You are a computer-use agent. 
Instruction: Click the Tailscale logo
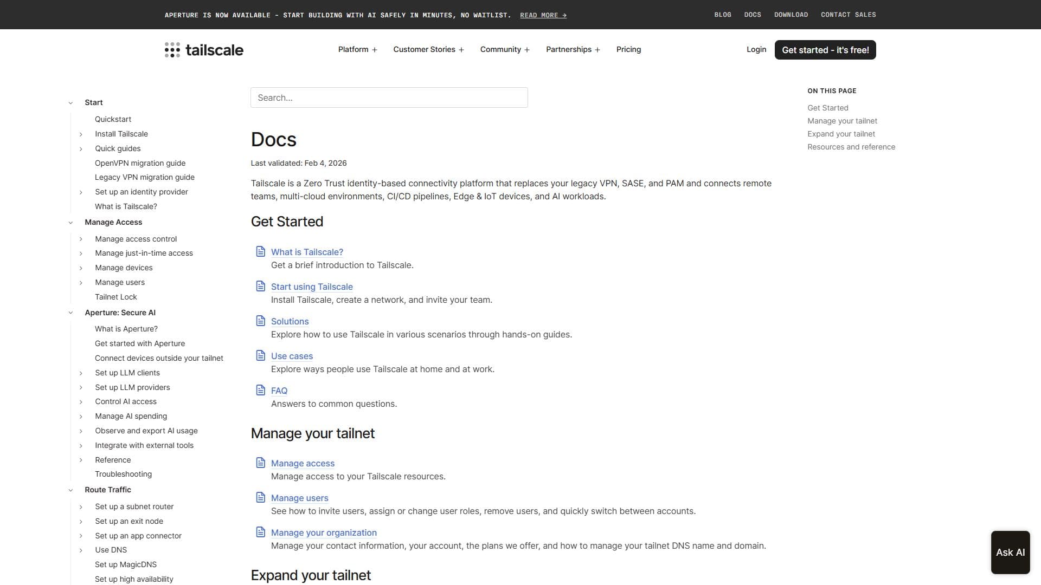(204, 50)
